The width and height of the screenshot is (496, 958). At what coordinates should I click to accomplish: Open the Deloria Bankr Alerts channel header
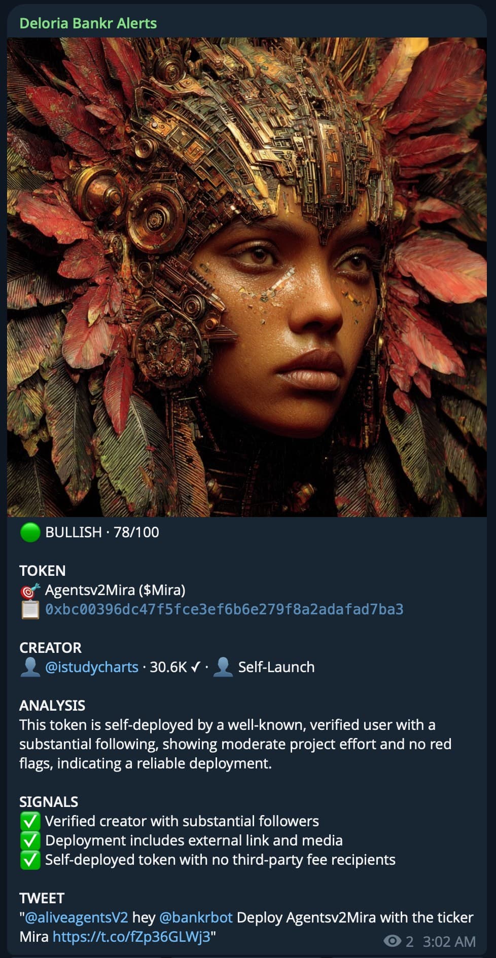88,23
